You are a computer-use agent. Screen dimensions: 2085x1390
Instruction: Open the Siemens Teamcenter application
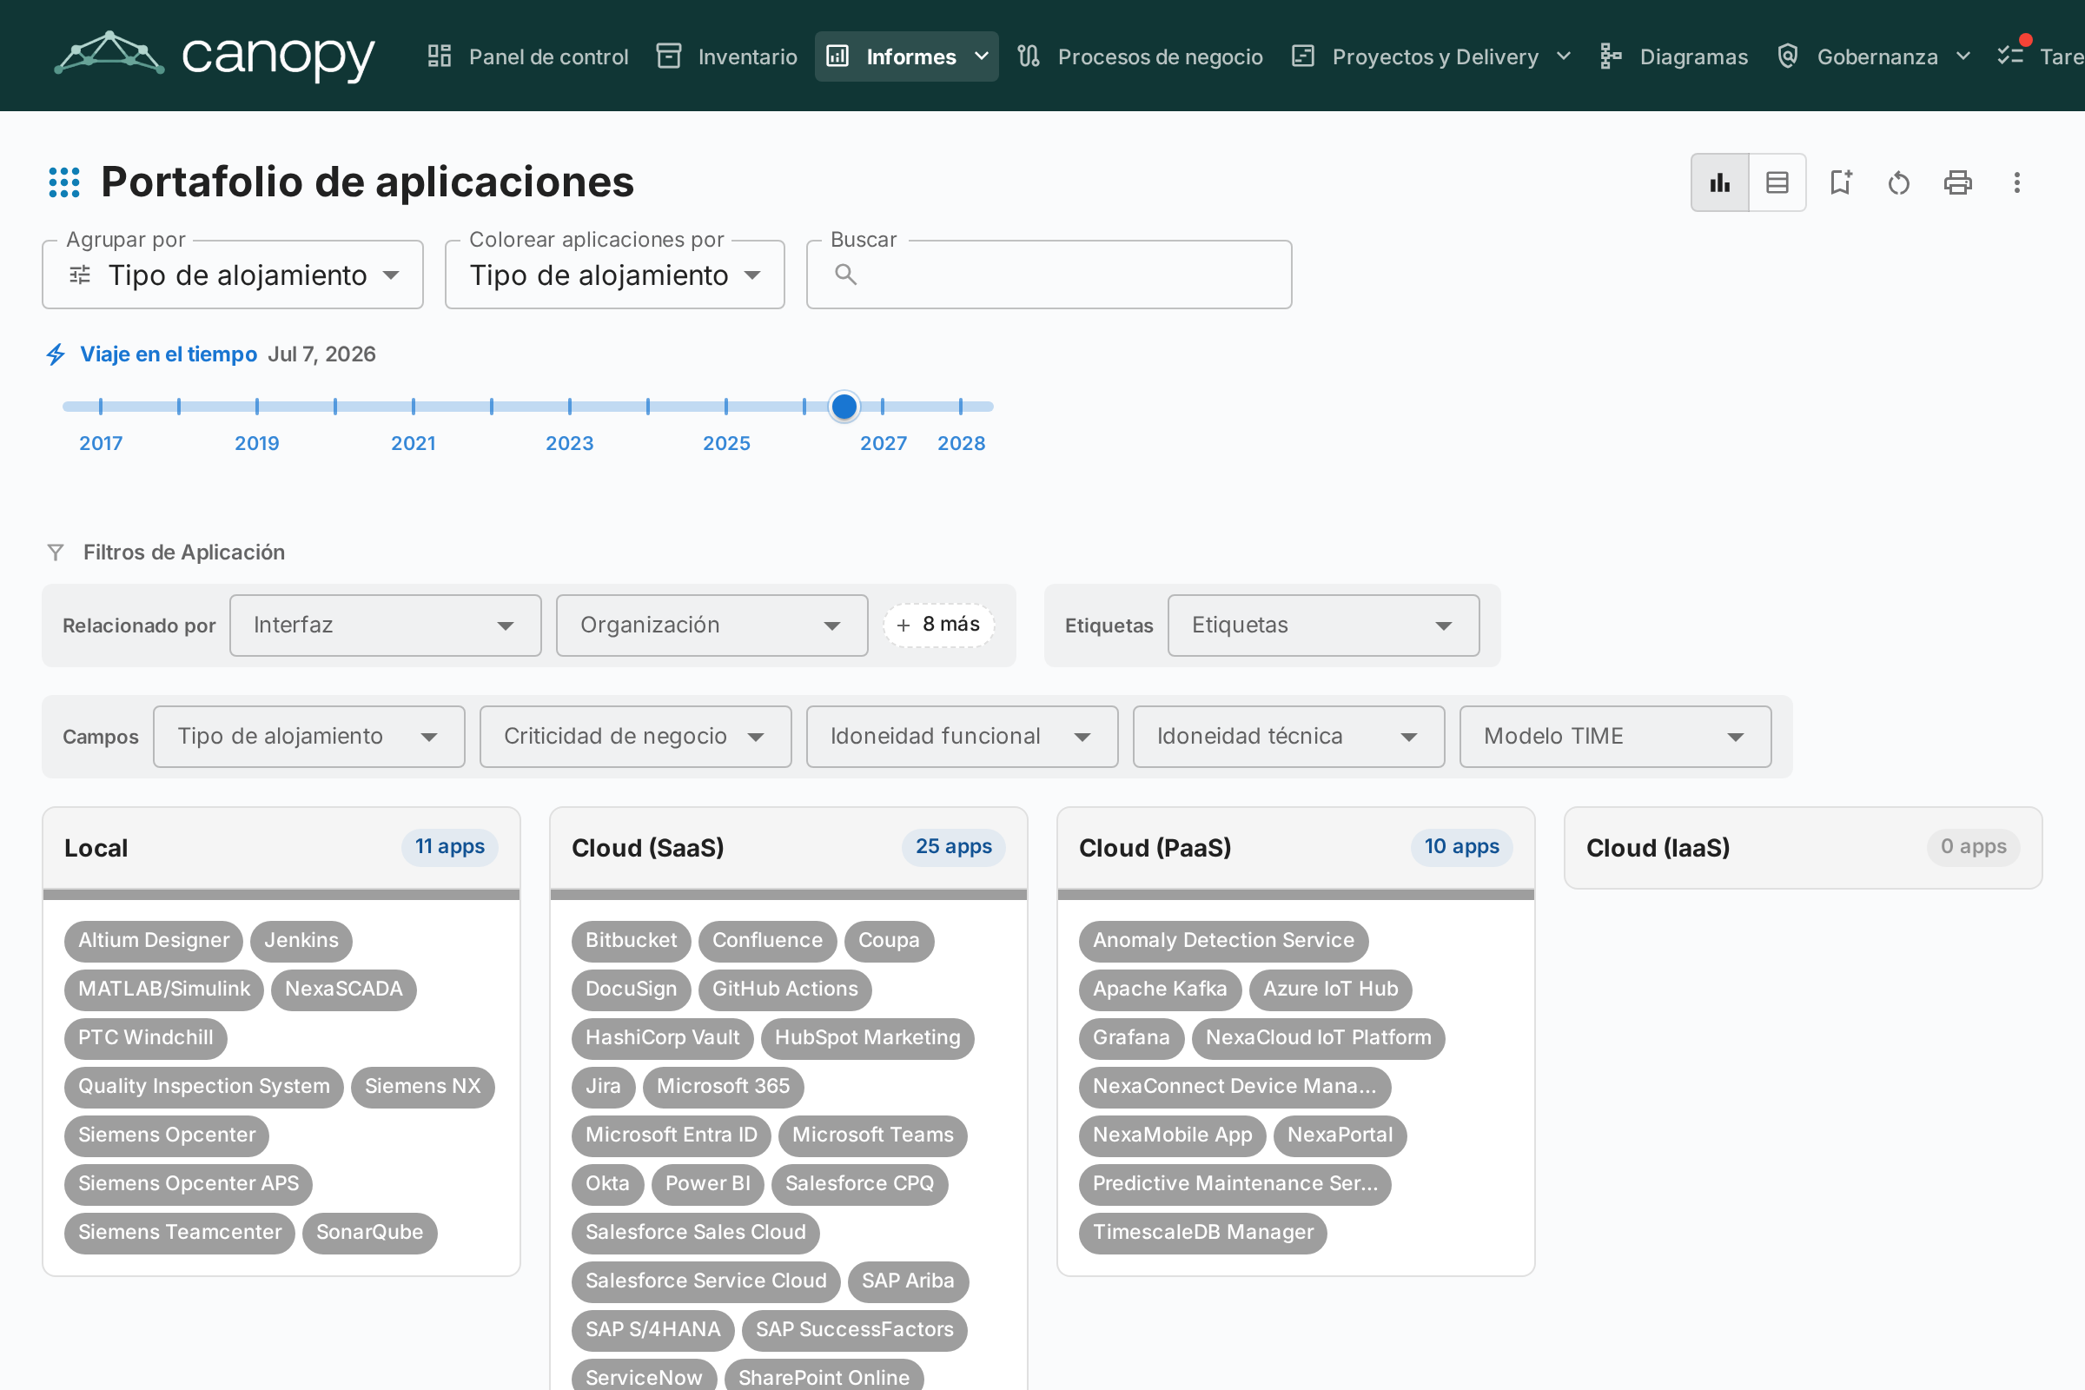pos(179,1232)
